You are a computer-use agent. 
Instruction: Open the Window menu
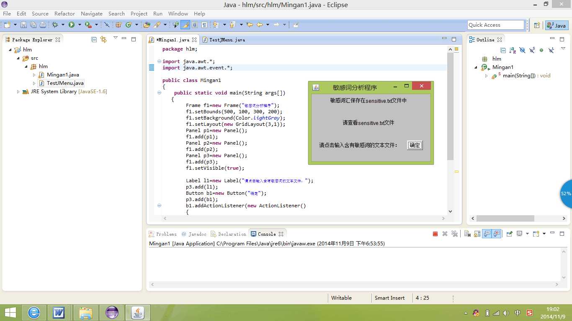pyautogui.click(x=178, y=13)
